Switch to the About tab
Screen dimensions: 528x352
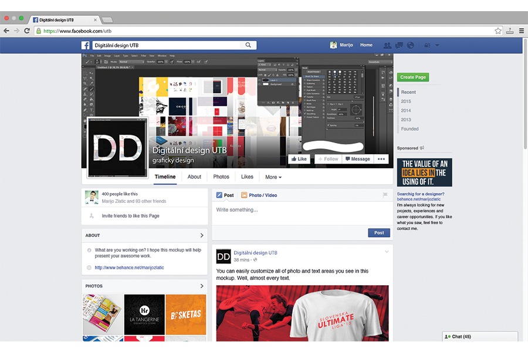[194, 177]
